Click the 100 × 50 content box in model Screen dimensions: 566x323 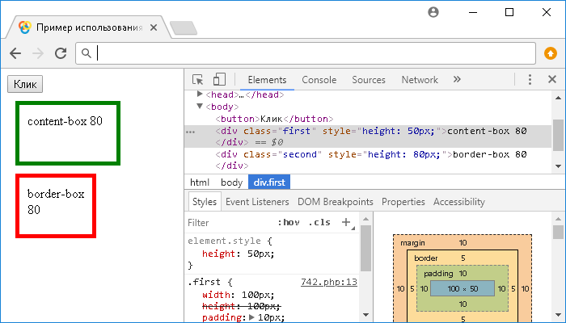pyautogui.click(x=463, y=289)
